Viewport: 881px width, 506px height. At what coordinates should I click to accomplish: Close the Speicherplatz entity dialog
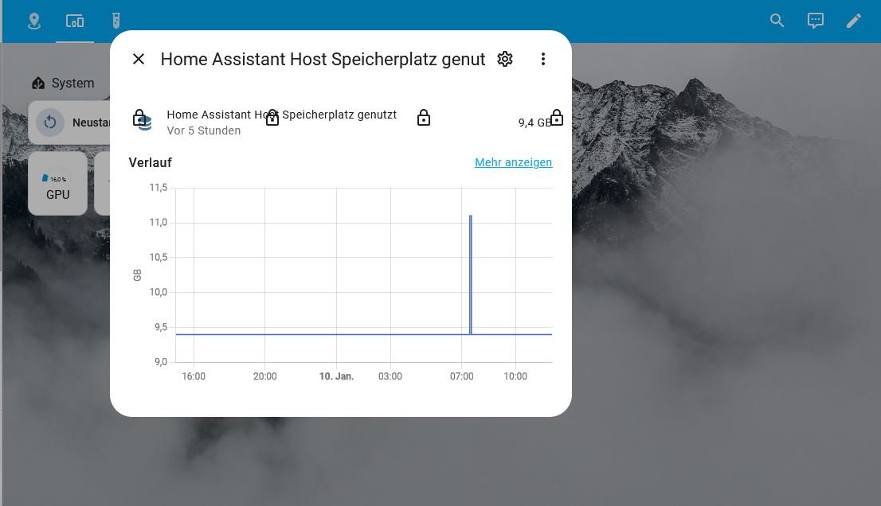(139, 59)
